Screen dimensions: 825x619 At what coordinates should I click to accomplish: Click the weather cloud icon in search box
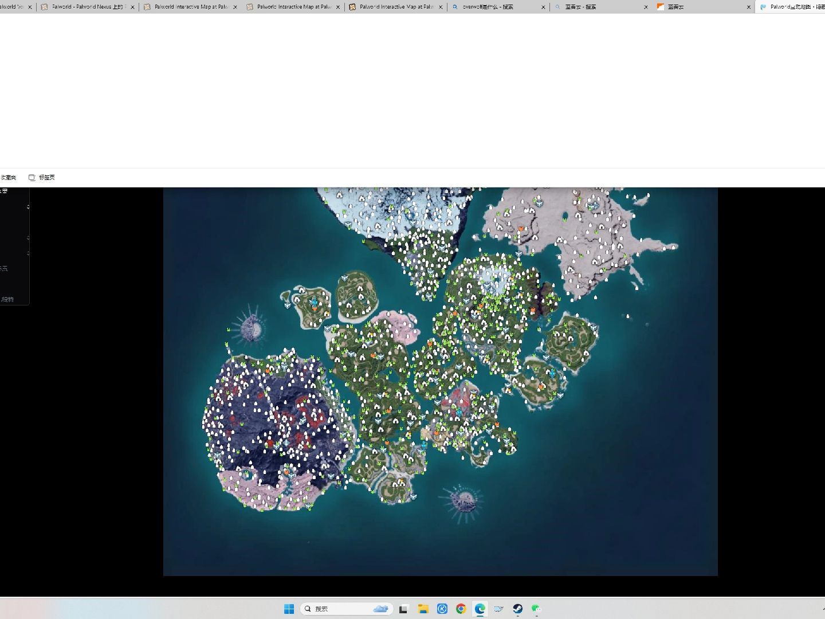[x=380, y=609]
